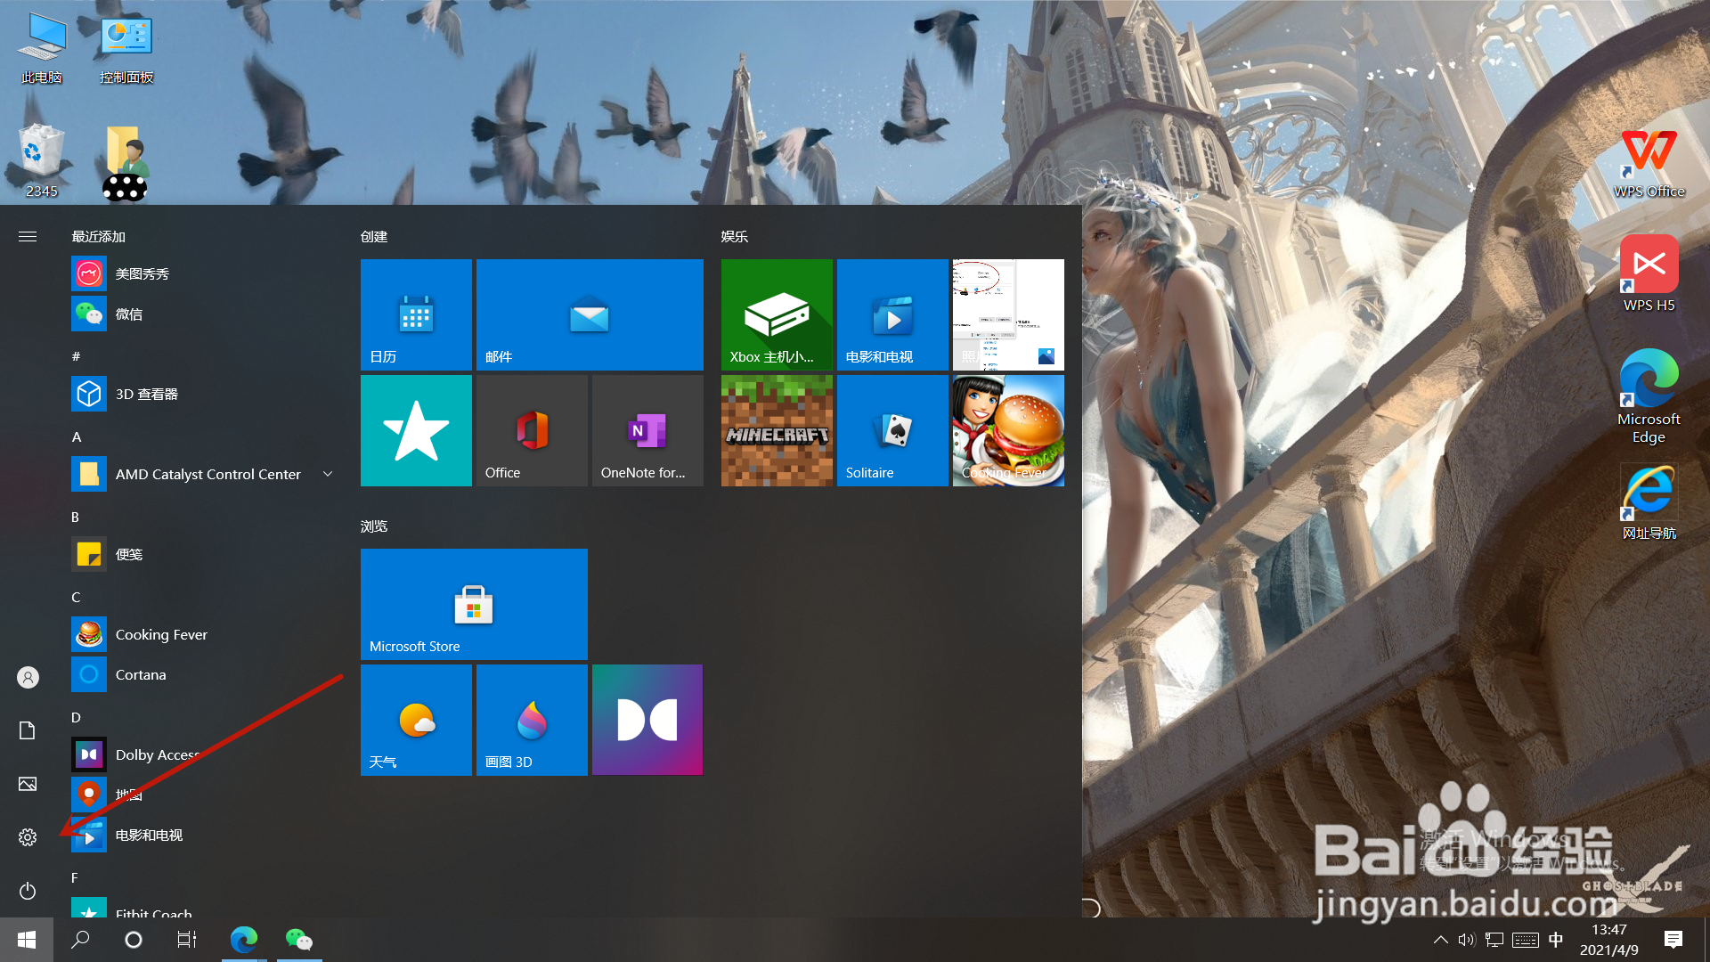This screenshot has height=962, width=1710.
Task: Launch the Minecraft tile
Action: pyautogui.click(x=777, y=430)
